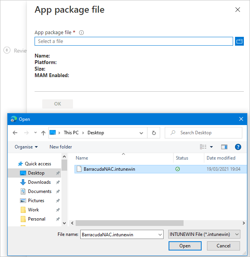The width and height of the screenshot is (250, 257).
Task: Refresh the Desktop folder view
Action: pyautogui.click(x=154, y=133)
